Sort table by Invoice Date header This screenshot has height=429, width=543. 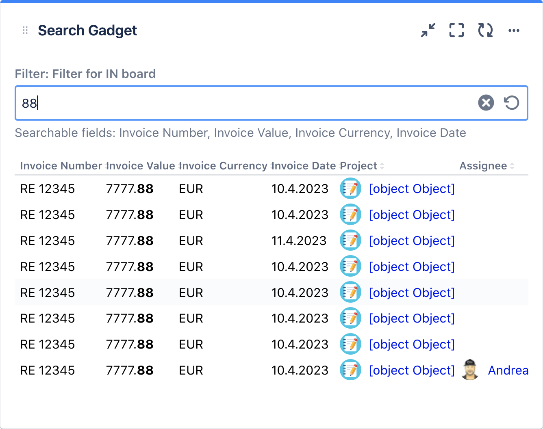(x=304, y=166)
